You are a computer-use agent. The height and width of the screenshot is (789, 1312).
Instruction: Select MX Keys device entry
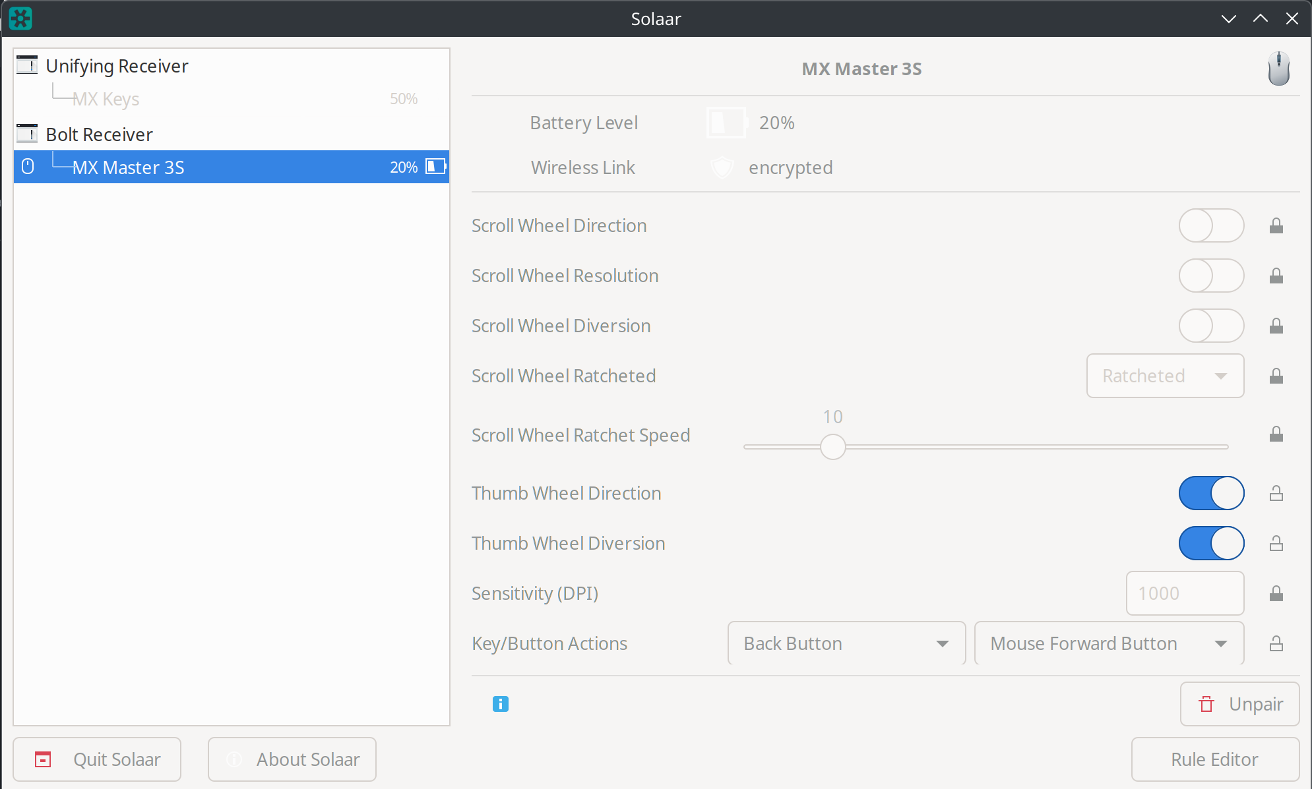[106, 99]
